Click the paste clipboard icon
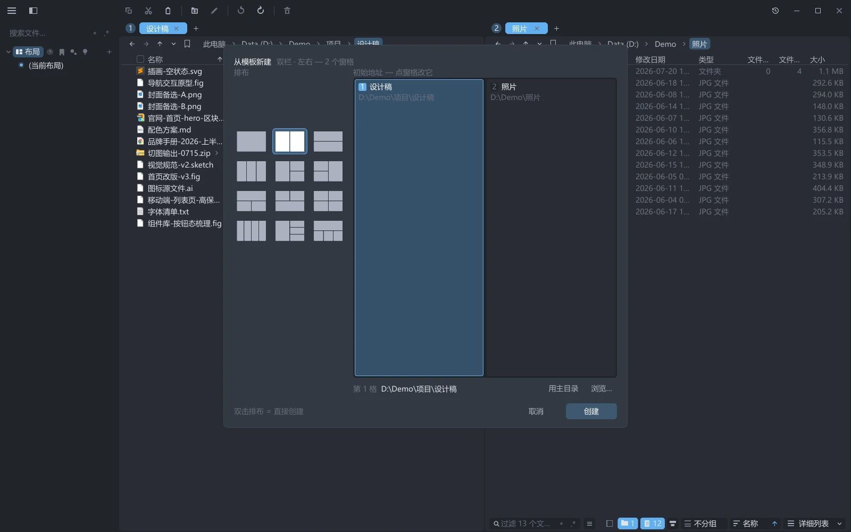Image resolution: width=851 pixels, height=532 pixels. coord(168,11)
